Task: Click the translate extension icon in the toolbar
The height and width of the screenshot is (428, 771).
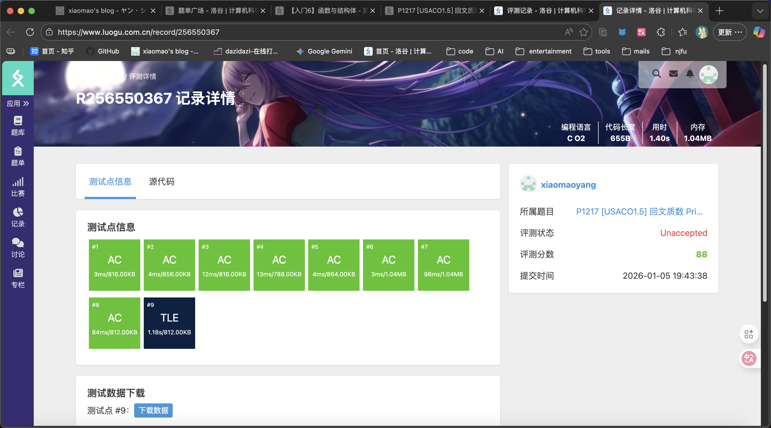Action: 641,32
